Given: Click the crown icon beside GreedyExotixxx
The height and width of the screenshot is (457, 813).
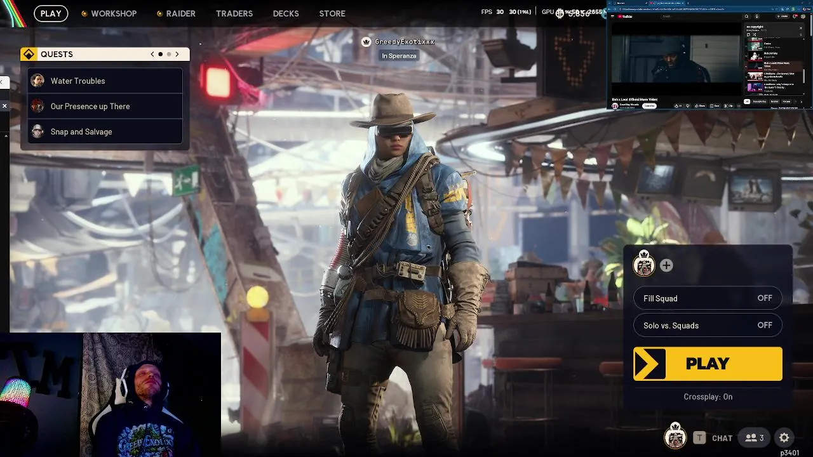Looking at the screenshot, I should point(366,42).
